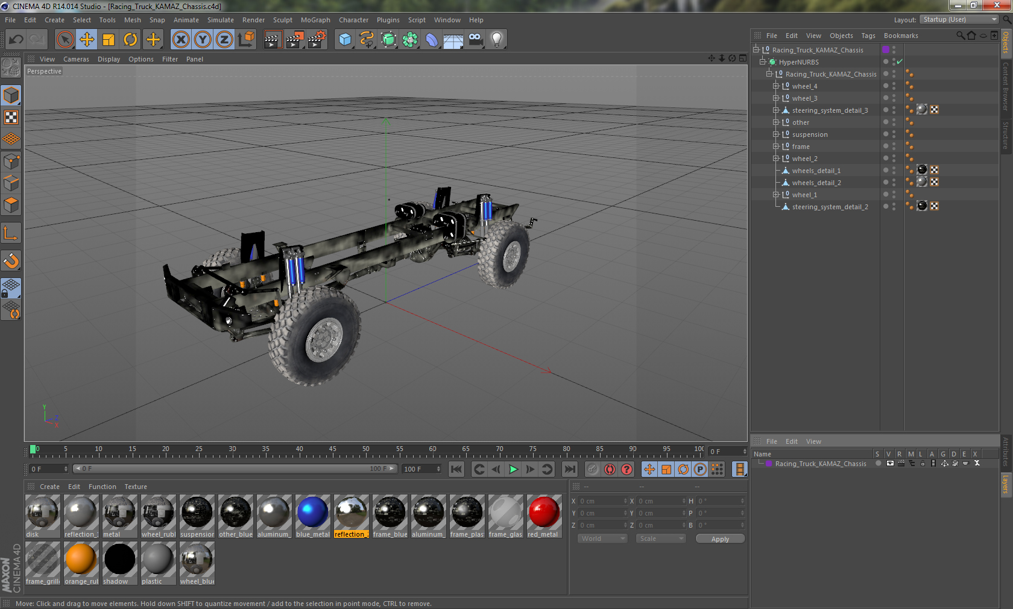The image size is (1013, 609).
Task: Open the MoGraph menu
Action: coord(315,20)
